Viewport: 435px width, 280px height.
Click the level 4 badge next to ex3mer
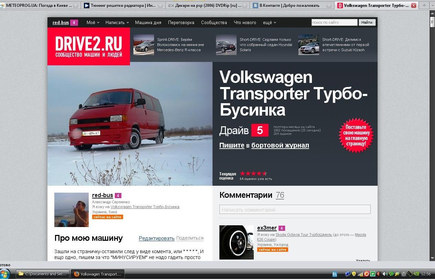tap(282, 228)
